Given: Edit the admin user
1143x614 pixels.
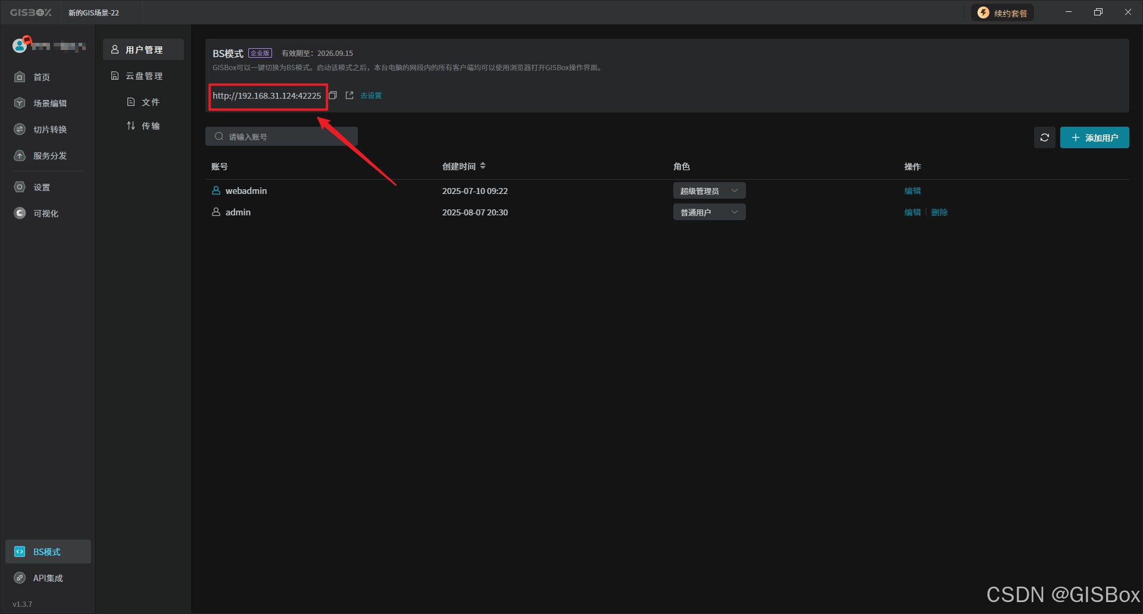Looking at the screenshot, I should (913, 212).
